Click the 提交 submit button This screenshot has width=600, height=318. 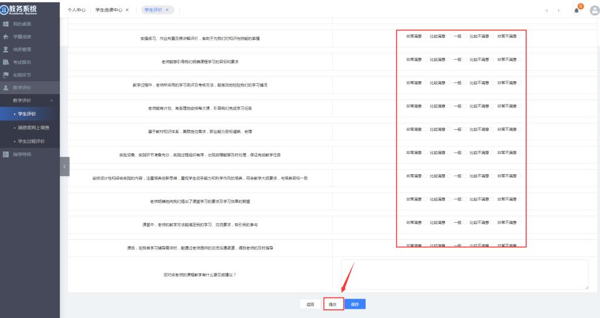click(332, 304)
